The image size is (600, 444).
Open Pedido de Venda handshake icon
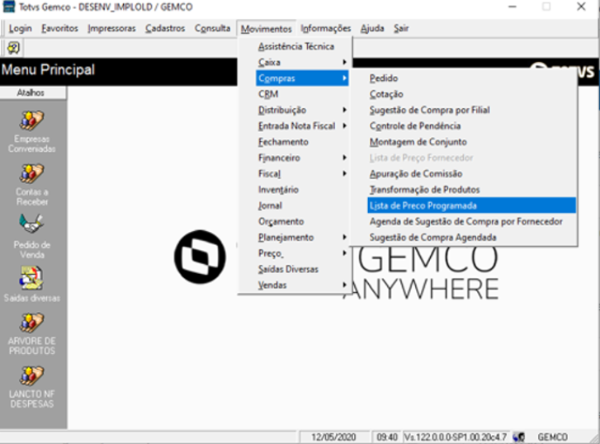tap(31, 224)
